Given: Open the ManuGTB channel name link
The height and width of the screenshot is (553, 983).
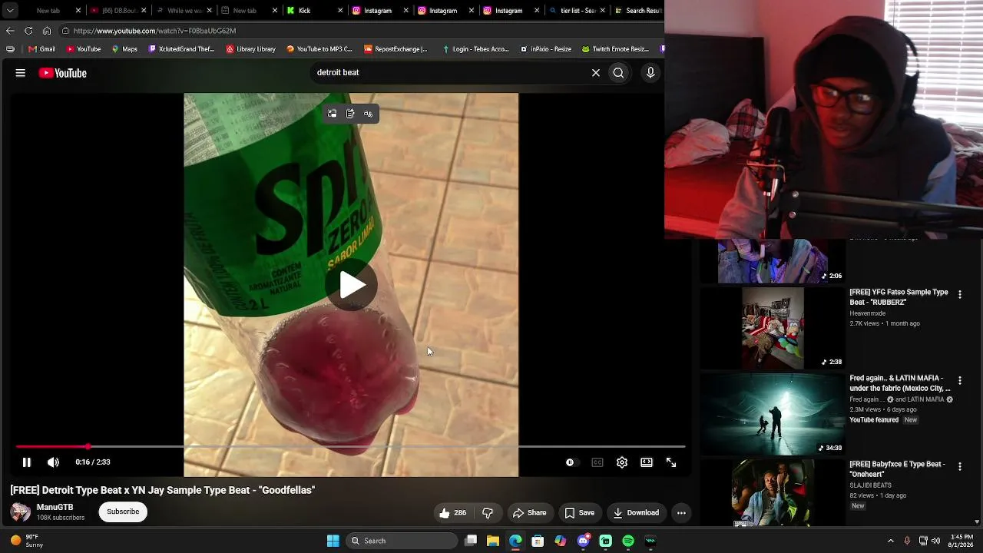Looking at the screenshot, I should 55,508.
